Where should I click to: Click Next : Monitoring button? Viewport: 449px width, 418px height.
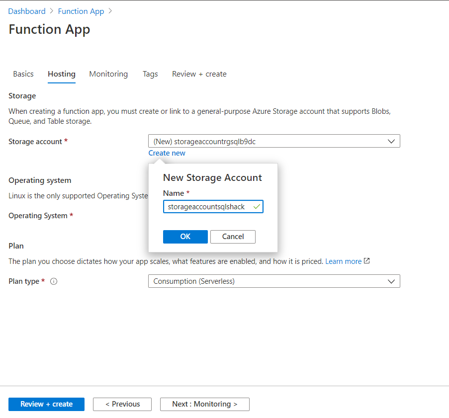pos(204,404)
